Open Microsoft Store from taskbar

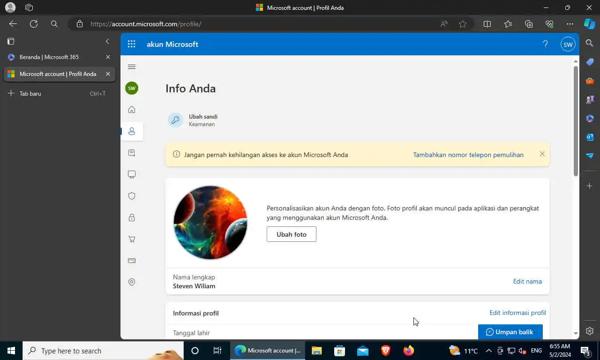[x=340, y=351]
